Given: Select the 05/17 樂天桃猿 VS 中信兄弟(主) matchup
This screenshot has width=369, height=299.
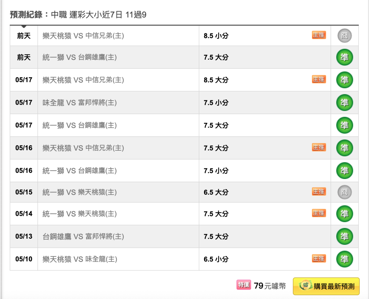Looking at the screenshot, I should click(x=83, y=80).
